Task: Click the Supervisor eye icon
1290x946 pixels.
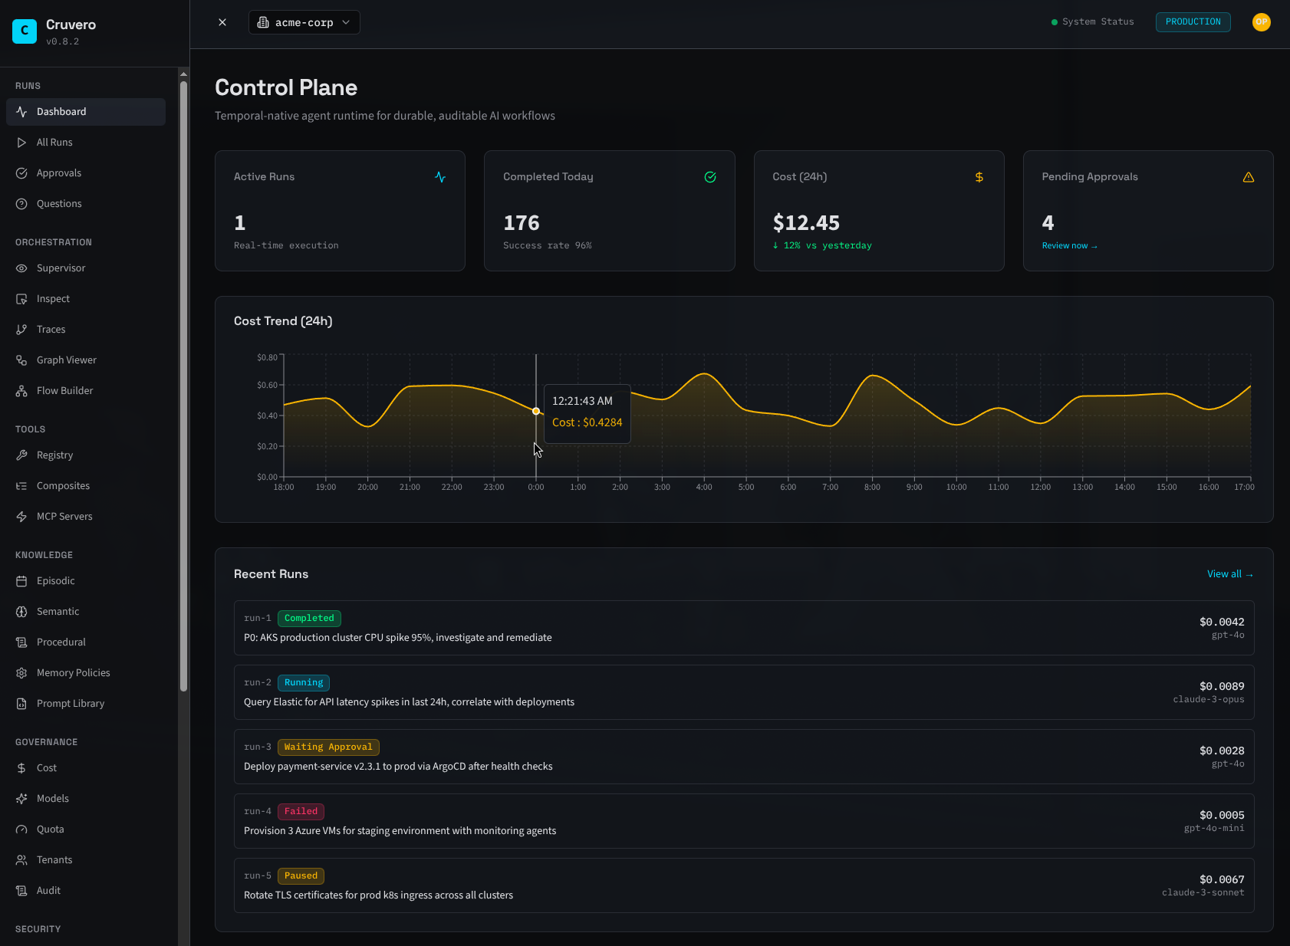Action: [x=23, y=268]
